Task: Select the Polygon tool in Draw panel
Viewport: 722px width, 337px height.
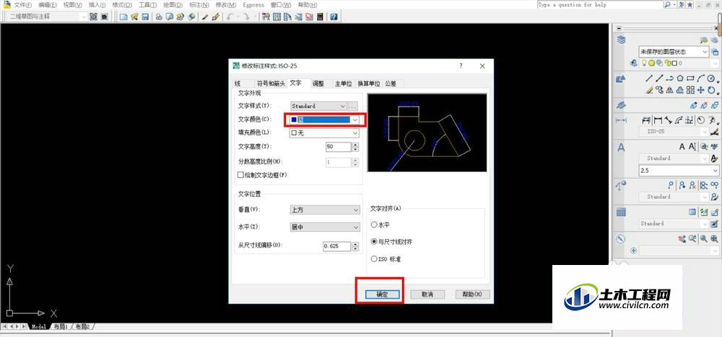Action: coord(679,78)
